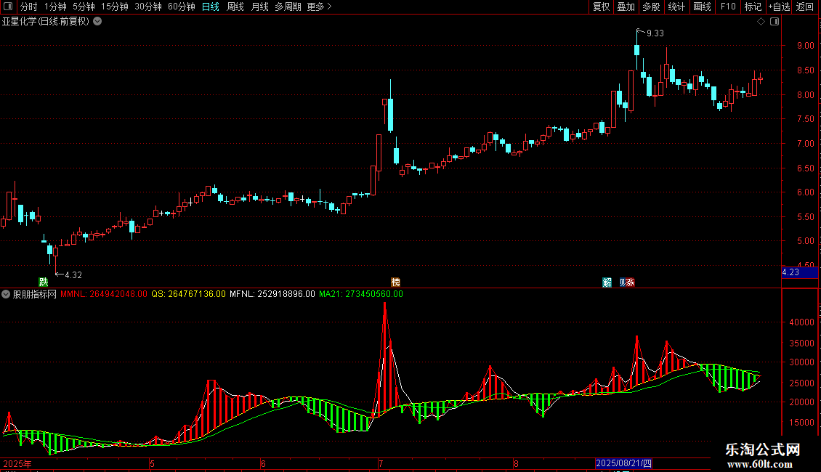
Task: Click the 叠加 overlay button
Action: (x=626, y=7)
